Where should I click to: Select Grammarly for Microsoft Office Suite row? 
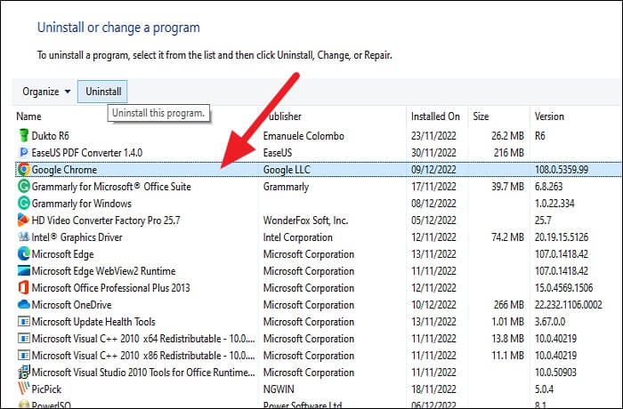click(x=111, y=187)
